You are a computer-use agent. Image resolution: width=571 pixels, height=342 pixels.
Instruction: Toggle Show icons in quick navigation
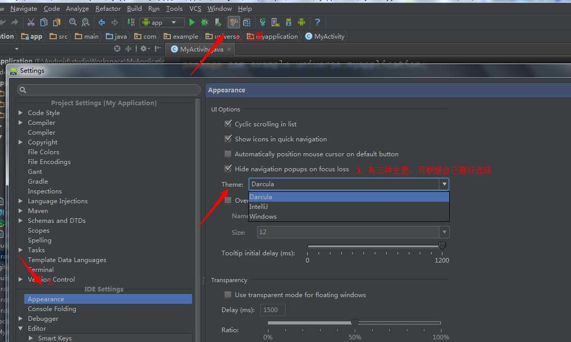228,139
